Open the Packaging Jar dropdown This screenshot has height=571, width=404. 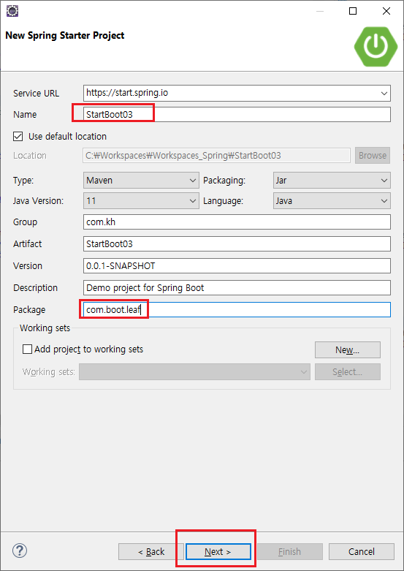coord(332,181)
